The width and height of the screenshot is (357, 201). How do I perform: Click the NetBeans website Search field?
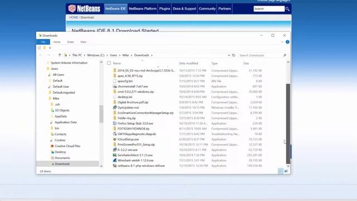pos(269,9)
